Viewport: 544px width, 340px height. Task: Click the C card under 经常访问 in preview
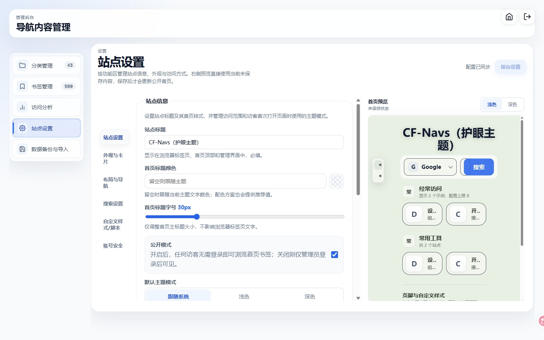[x=466, y=214]
